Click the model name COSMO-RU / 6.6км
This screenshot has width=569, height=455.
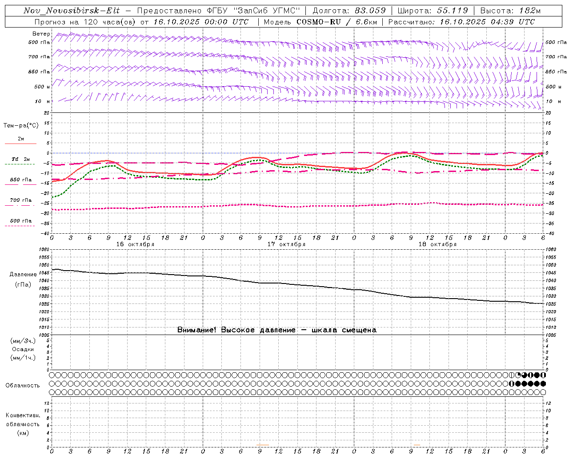pos(337,22)
